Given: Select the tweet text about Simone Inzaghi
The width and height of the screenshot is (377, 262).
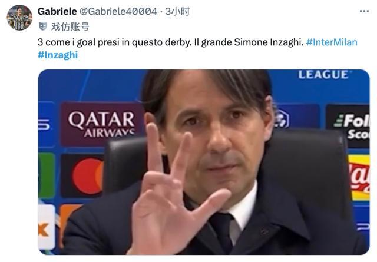Looking at the screenshot, I should [171, 42].
